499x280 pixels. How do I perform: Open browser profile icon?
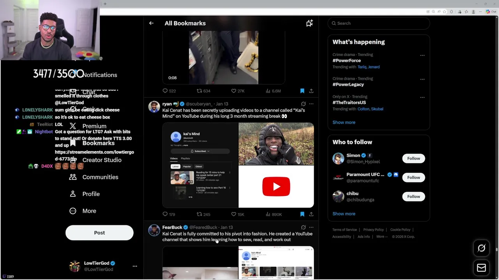(x=473, y=12)
